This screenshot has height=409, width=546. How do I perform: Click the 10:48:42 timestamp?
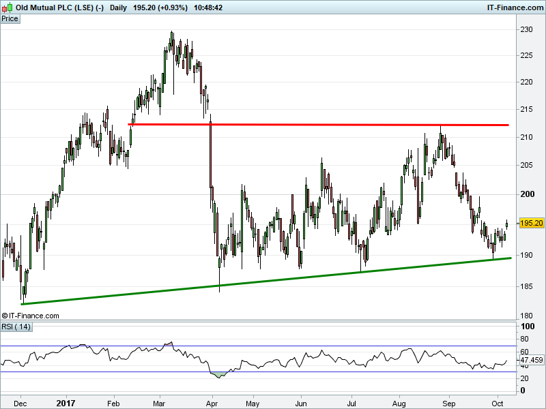pyautogui.click(x=208, y=7)
